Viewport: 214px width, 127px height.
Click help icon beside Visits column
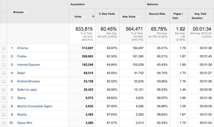(x=85, y=16)
